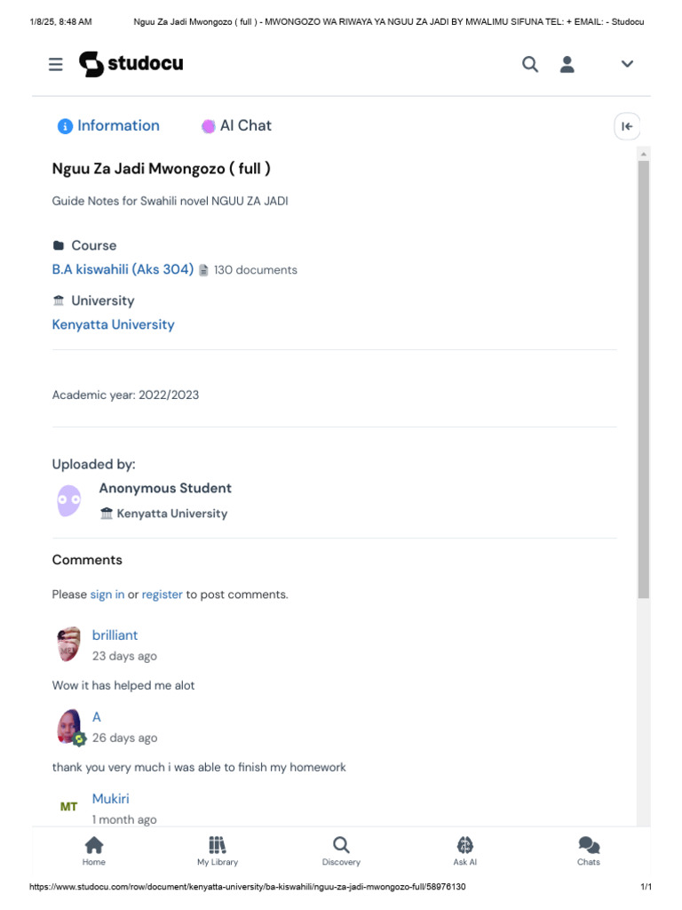Screen dimensions: 682x910
Task: Open the user profile icon
Action: [567, 64]
